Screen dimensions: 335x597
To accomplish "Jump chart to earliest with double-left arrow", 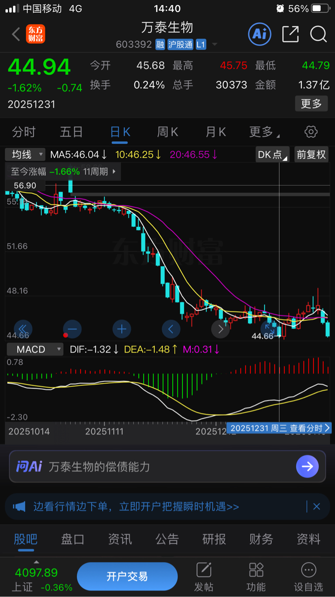I will pos(23,329).
